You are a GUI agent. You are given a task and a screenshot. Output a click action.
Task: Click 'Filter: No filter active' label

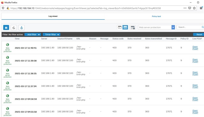click(x=13, y=34)
